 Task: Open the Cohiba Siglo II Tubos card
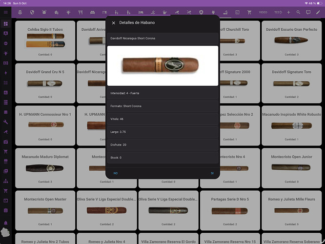click(45, 41)
